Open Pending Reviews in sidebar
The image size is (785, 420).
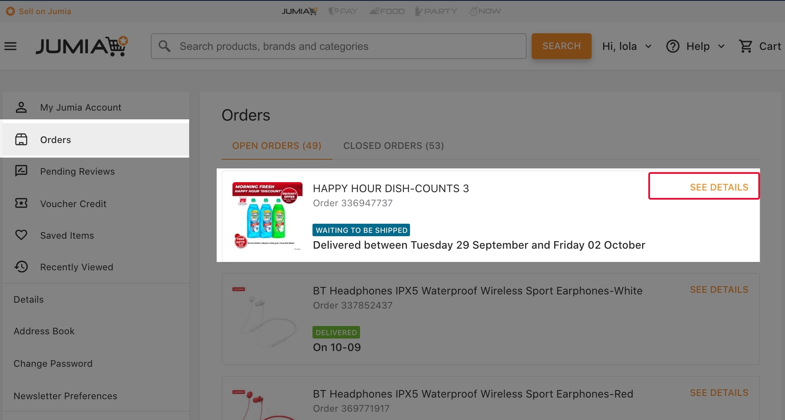click(96, 171)
